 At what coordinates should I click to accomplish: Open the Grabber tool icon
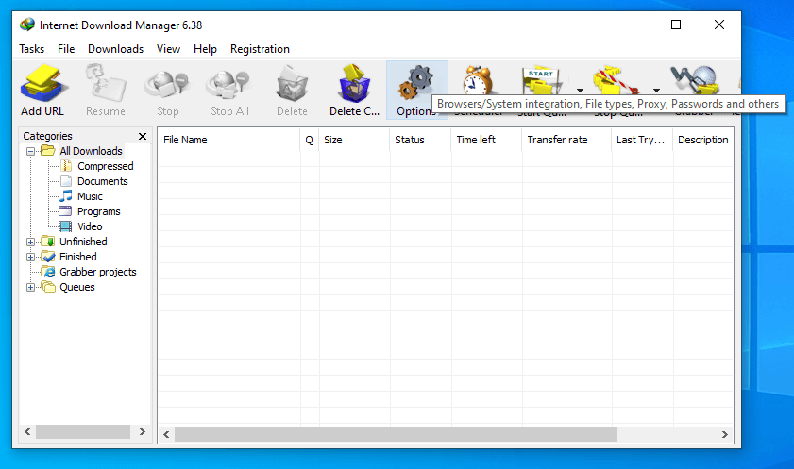694,80
